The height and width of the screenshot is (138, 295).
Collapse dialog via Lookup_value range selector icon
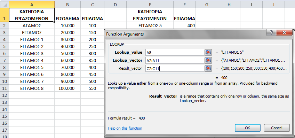[208, 52]
